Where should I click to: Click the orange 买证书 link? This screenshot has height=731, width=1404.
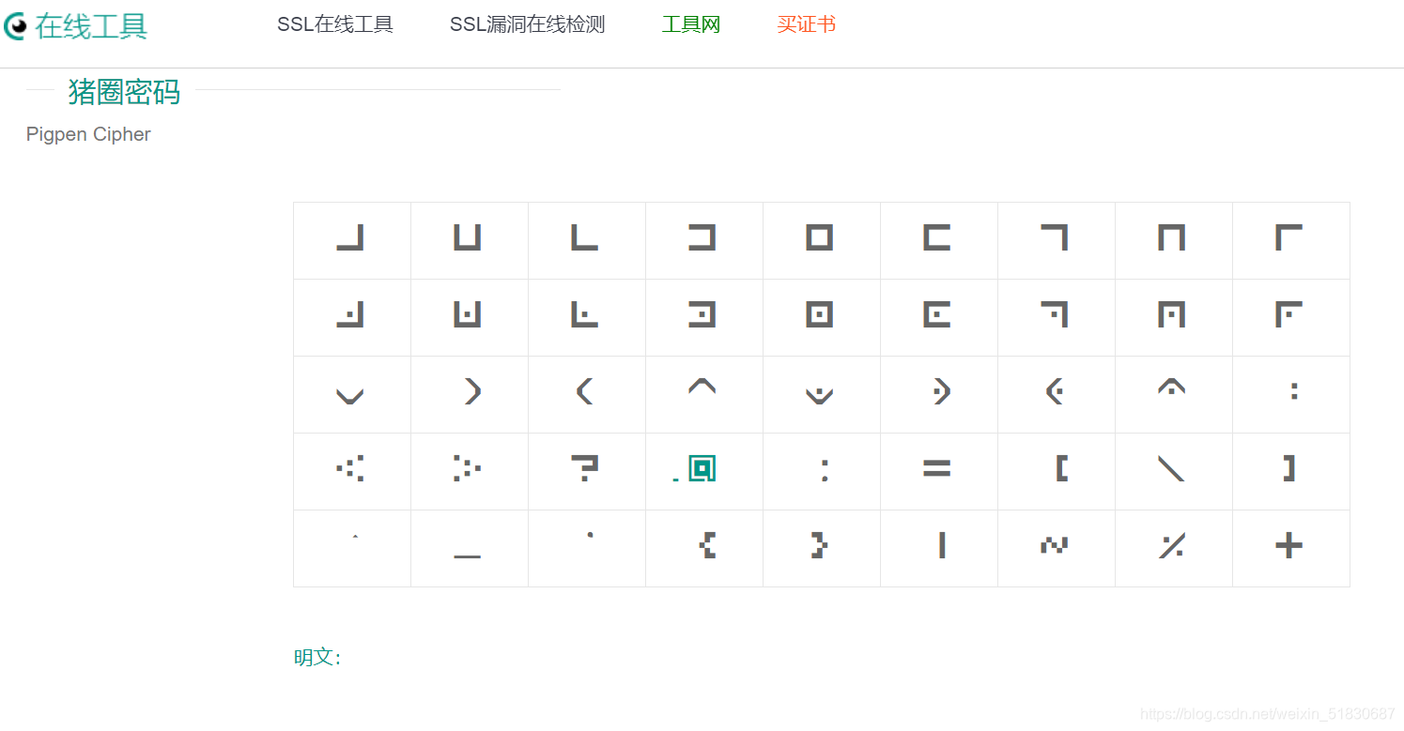click(807, 25)
